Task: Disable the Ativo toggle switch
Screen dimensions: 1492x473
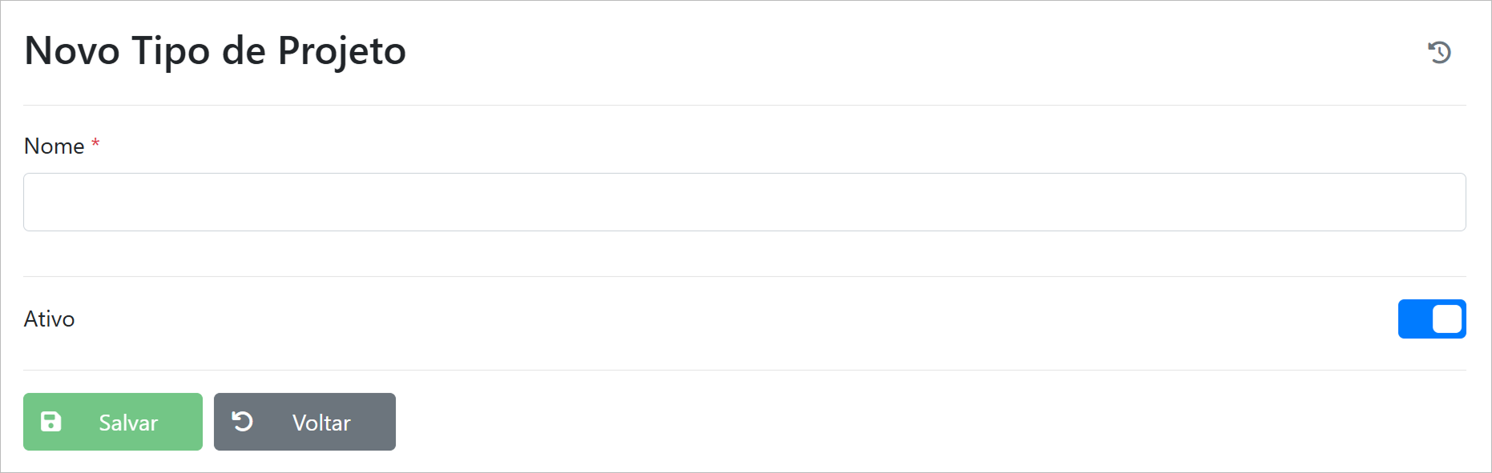Action: click(1431, 319)
